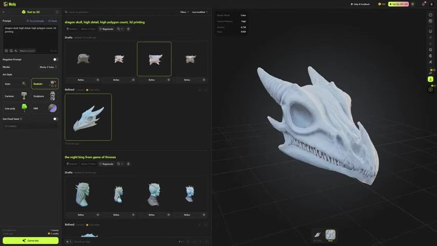
Task: Enable the Use Fixed Seed switch
Action: (x=55, y=119)
